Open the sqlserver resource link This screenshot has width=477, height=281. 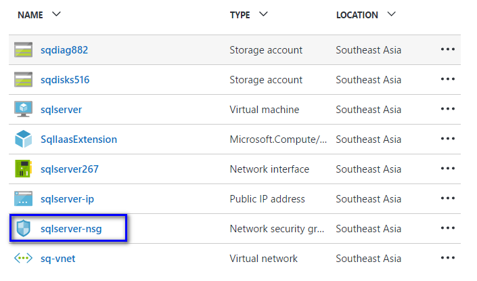(x=61, y=110)
